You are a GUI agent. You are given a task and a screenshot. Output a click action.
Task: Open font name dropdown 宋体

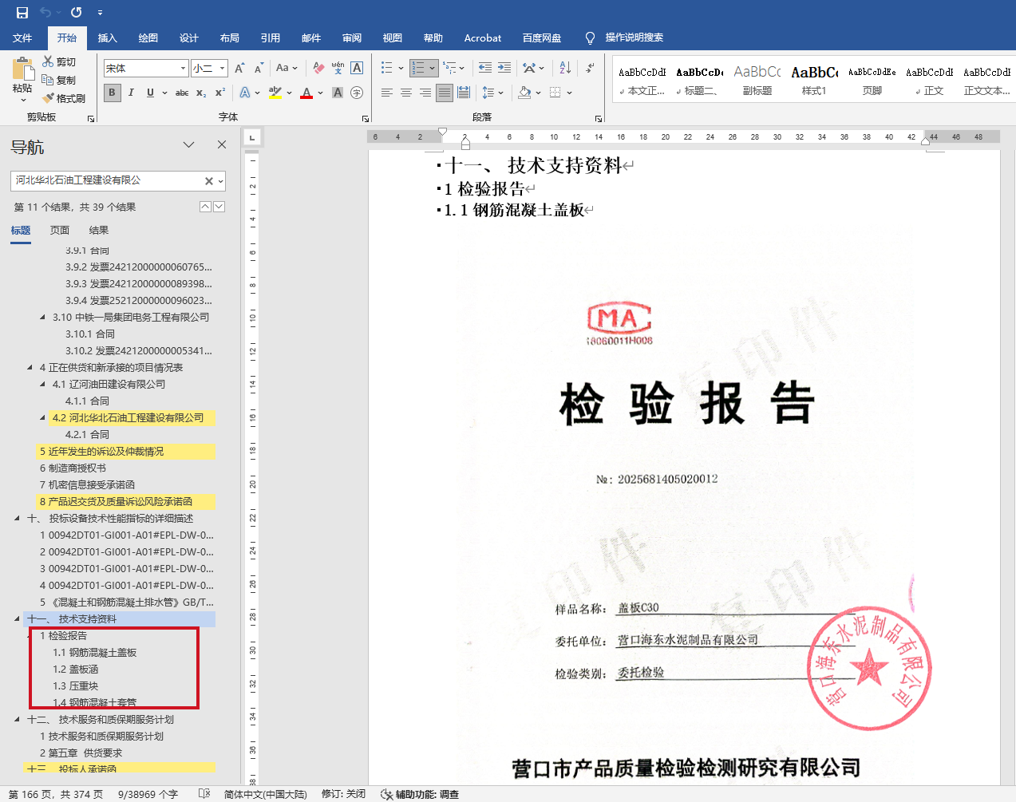(x=183, y=69)
